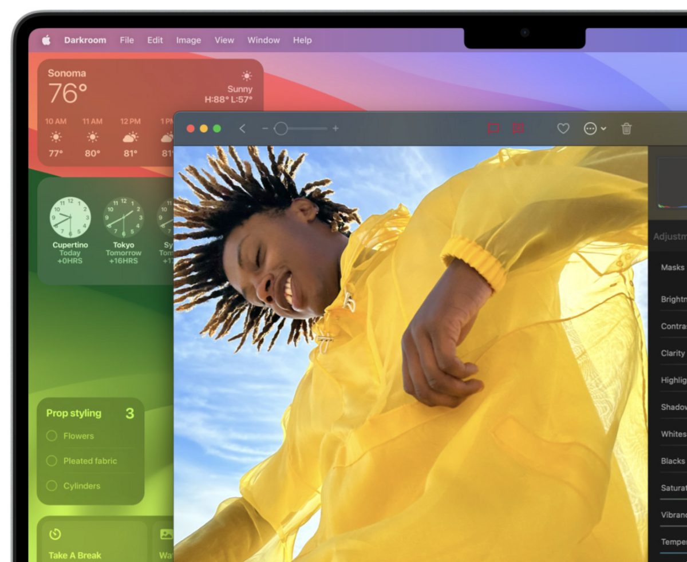Screen dimensions: 687x562
Task: Click the H:88° L:57° high-low text
Action: [228, 100]
